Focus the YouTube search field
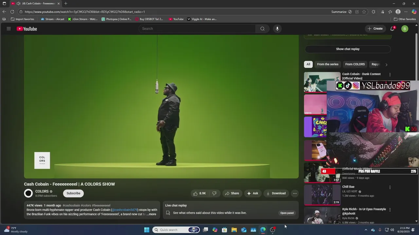The height and width of the screenshot is (235, 419). coord(197,29)
